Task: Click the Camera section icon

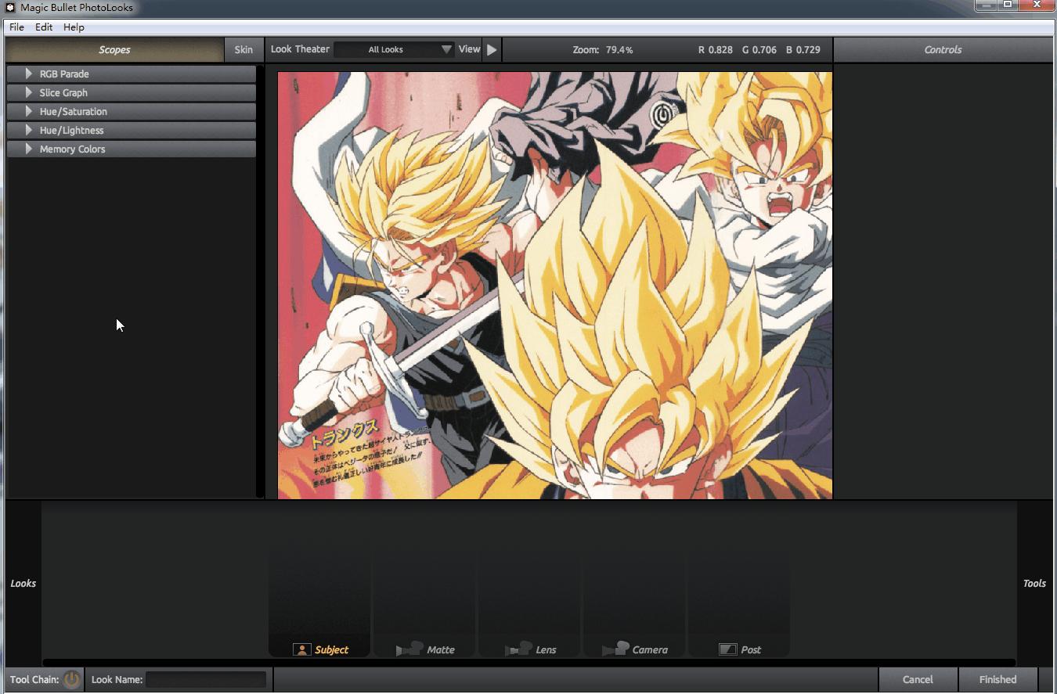Action: point(615,649)
